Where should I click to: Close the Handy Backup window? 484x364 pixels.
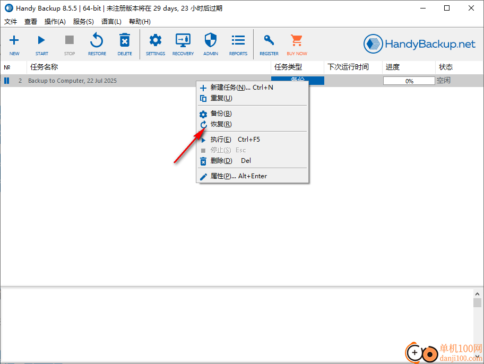471,8
